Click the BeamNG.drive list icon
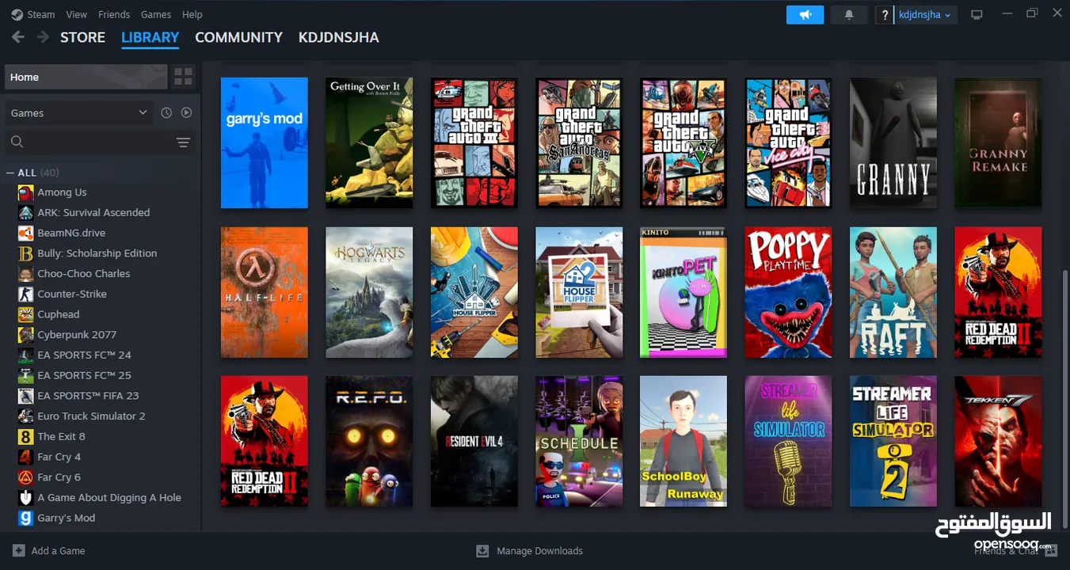 point(25,233)
